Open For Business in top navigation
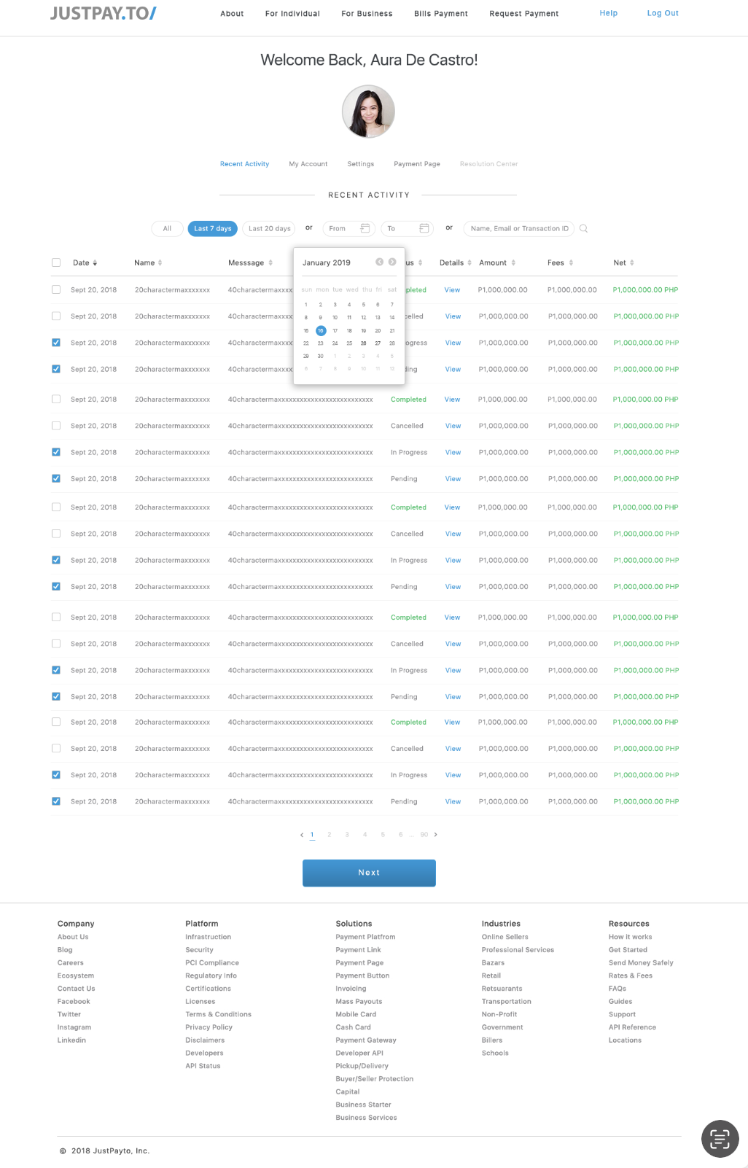748x1168 pixels. tap(367, 13)
